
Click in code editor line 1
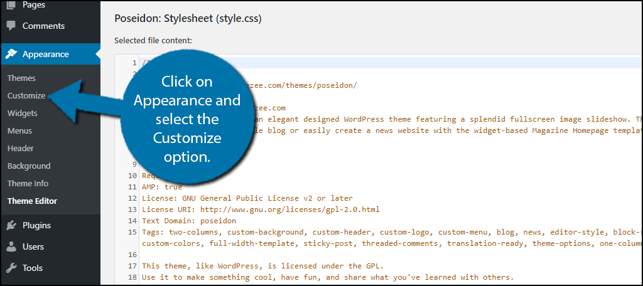[391, 63]
